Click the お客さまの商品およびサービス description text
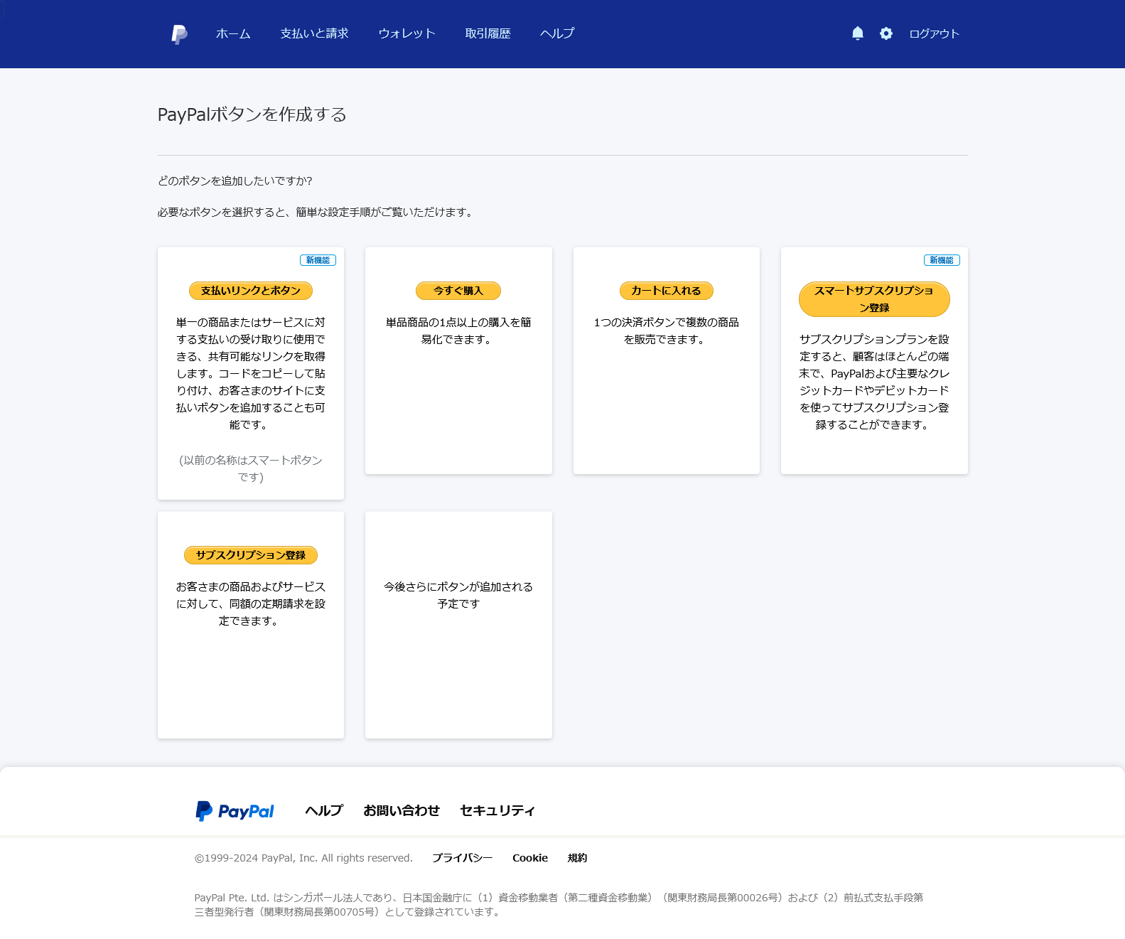 tap(251, 603)
